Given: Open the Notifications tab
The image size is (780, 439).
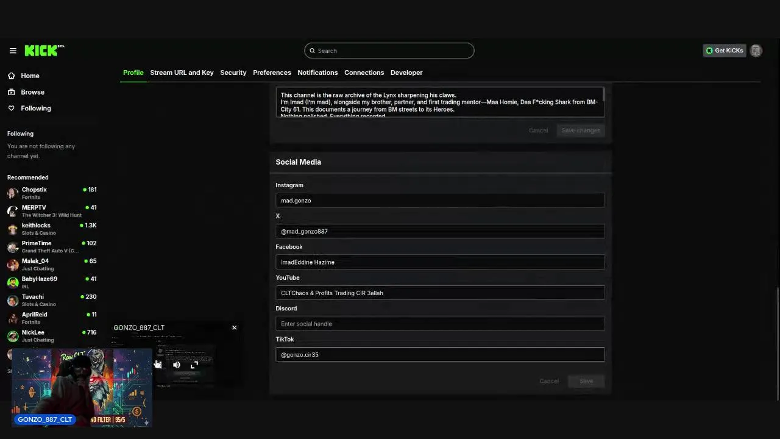Looking at the screenshot, I should pos(317,73).
